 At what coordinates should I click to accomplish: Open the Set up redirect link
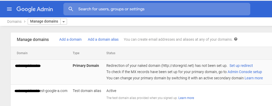pyautogui.click(x=241, y=66)
